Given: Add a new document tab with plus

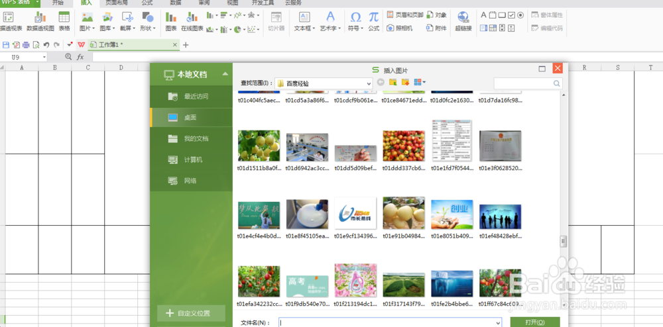Looking at the screenshot, I should coord(186,45).
